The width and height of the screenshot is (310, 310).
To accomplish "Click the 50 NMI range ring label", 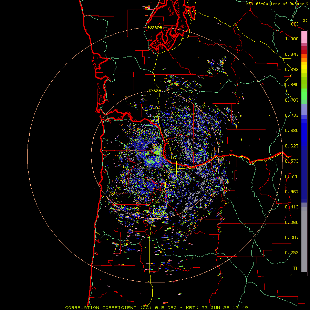I will (x=155, y=91).
